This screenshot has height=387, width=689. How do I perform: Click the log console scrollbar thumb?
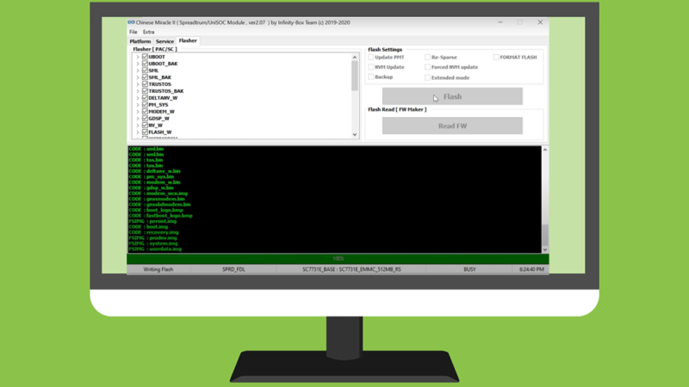coord(545,235)
